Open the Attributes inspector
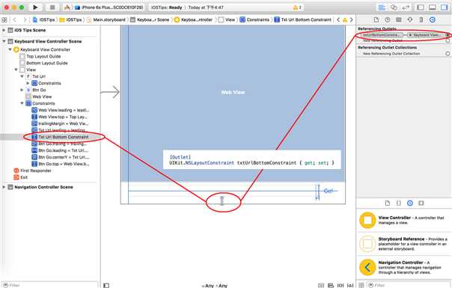This screenshot has height=288, width=452. coord(410,19)
